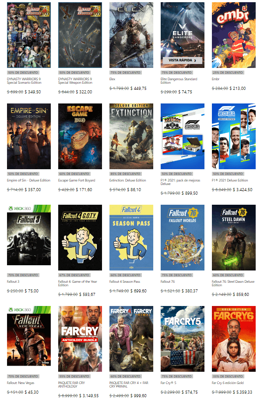This screenshot has height=402, width=264.
Task: Select Far Cry 6 Gold Edition cover
Action: 233,339
